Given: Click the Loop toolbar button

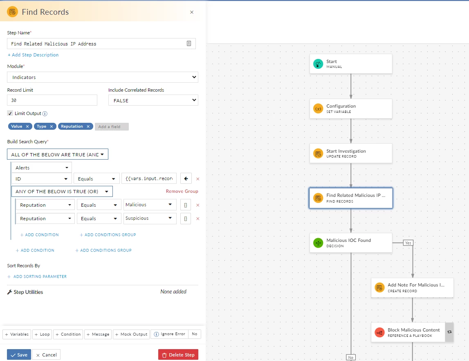Looking at the screenshot, I should point(42,334).
